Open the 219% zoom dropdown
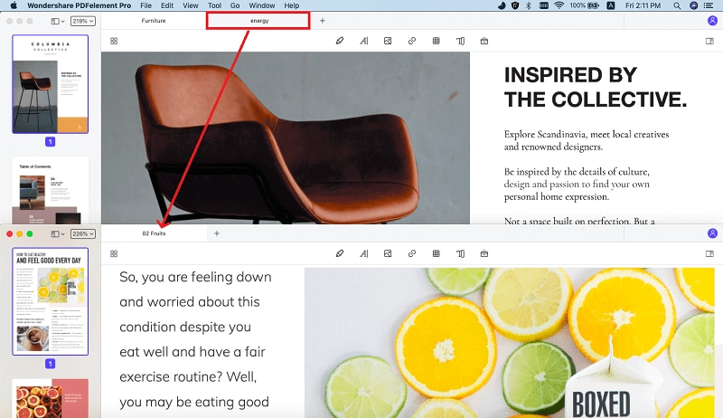 click(83, 21)
